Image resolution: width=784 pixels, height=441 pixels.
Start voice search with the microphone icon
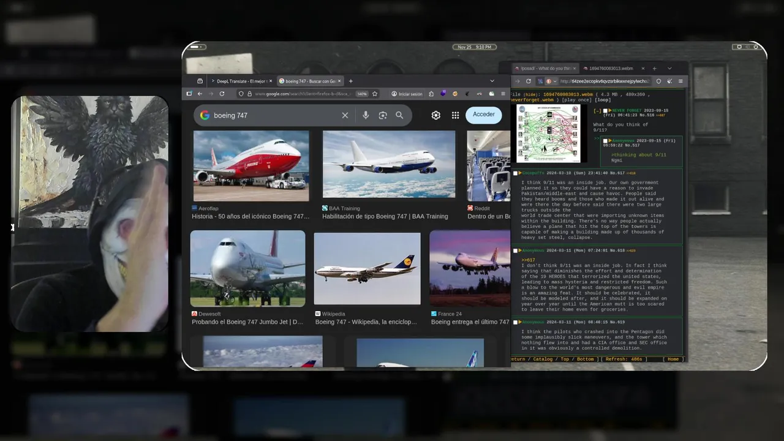tap(366, 115)
